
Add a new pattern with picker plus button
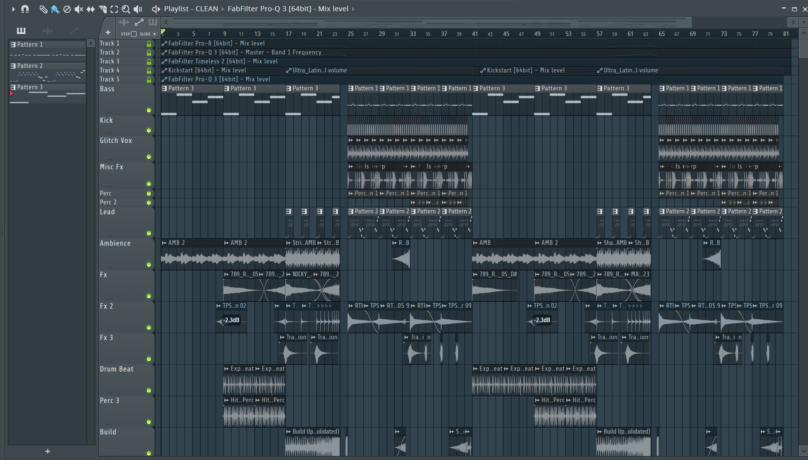point(48,451)
